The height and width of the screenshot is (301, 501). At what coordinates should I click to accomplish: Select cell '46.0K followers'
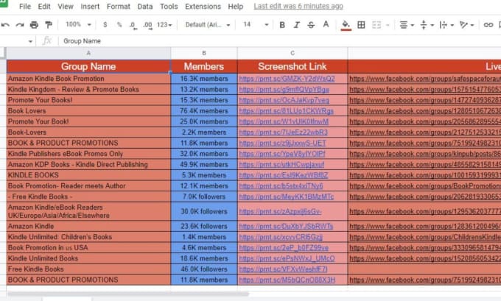click(x=204, y=269)
